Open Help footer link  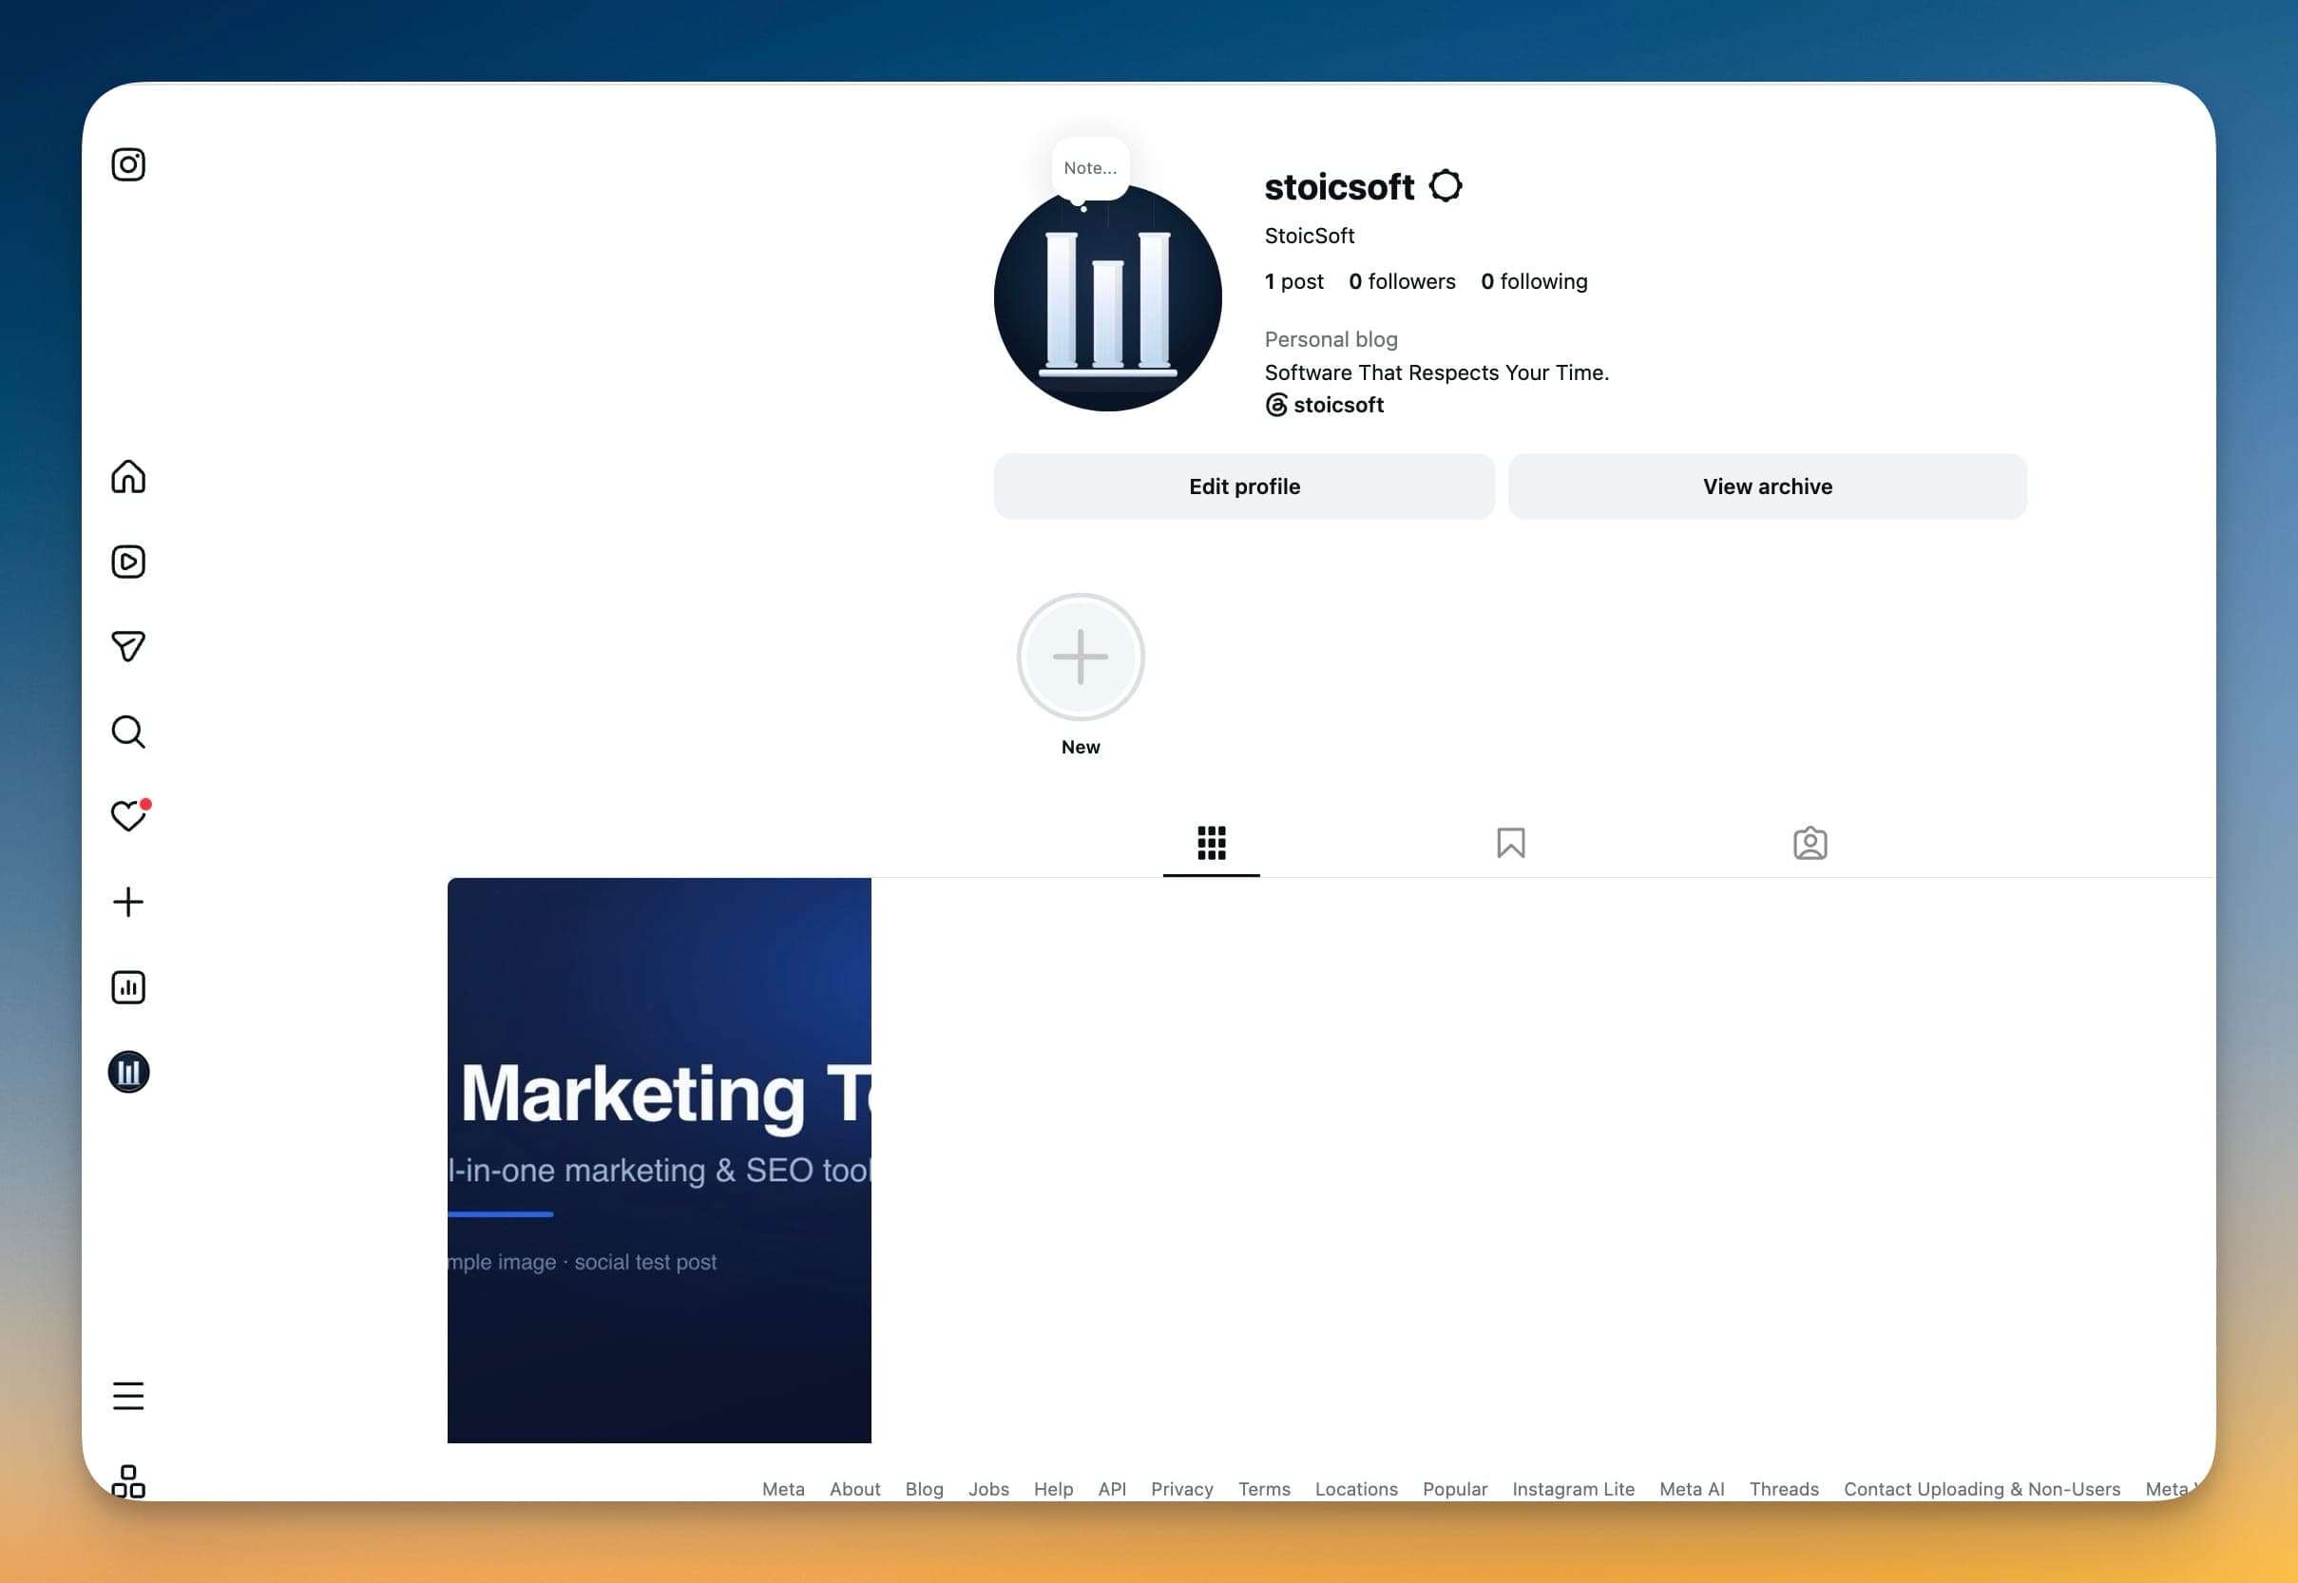click(x=1053, y=1489)
